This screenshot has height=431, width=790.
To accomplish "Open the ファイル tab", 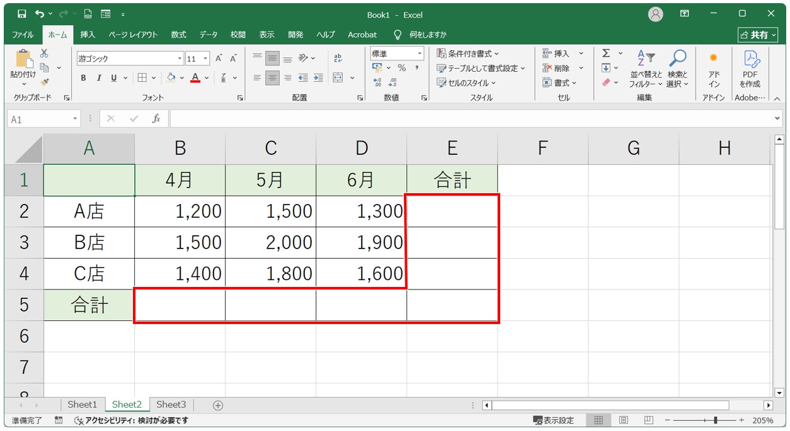I will pyautogui.click(x=23, y=35).
